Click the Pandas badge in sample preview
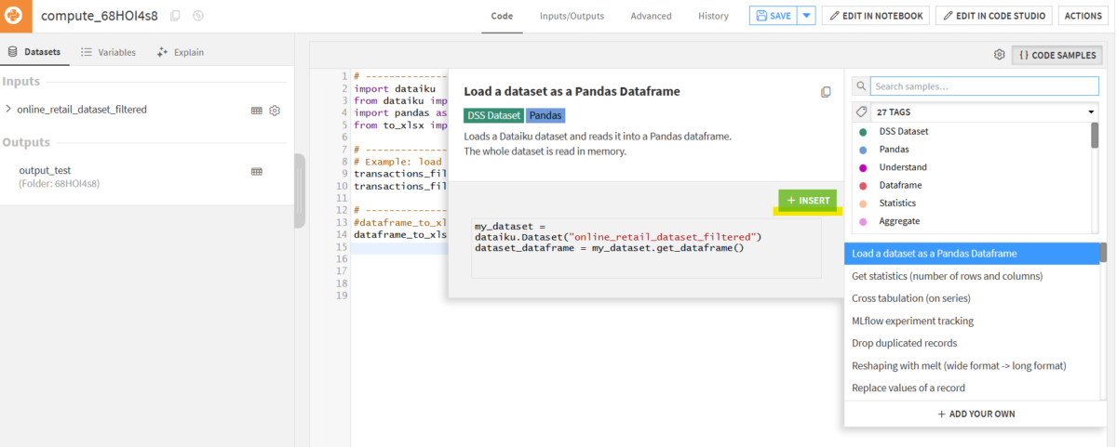This screenshot has height=447, width=1117. tap(545, 115)
